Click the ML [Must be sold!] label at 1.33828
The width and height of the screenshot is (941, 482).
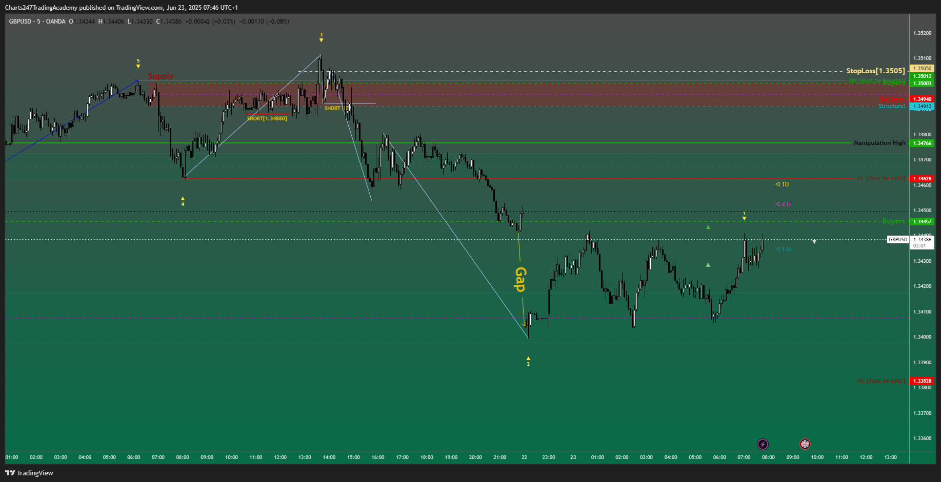click(882, 381)
